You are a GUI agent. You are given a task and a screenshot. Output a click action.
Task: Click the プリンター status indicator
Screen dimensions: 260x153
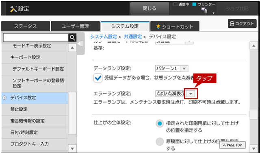coord(204,4)
